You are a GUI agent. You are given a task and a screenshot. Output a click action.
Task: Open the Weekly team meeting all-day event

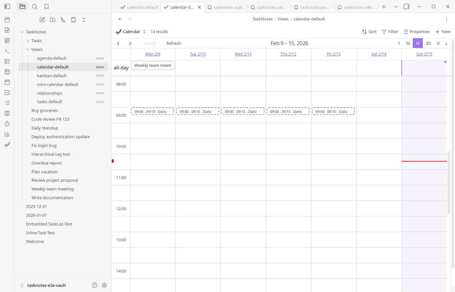[x=153, y=66]
